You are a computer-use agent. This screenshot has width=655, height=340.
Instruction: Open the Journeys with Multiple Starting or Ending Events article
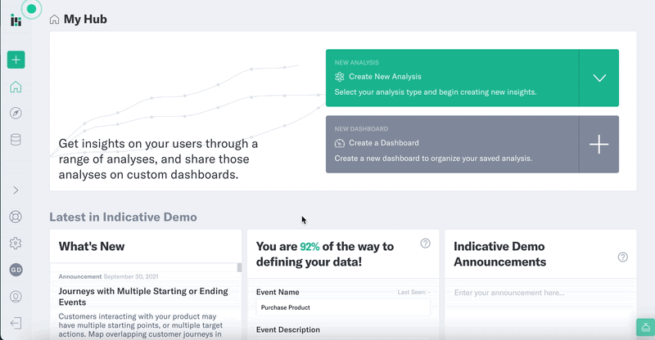(143, 297)
